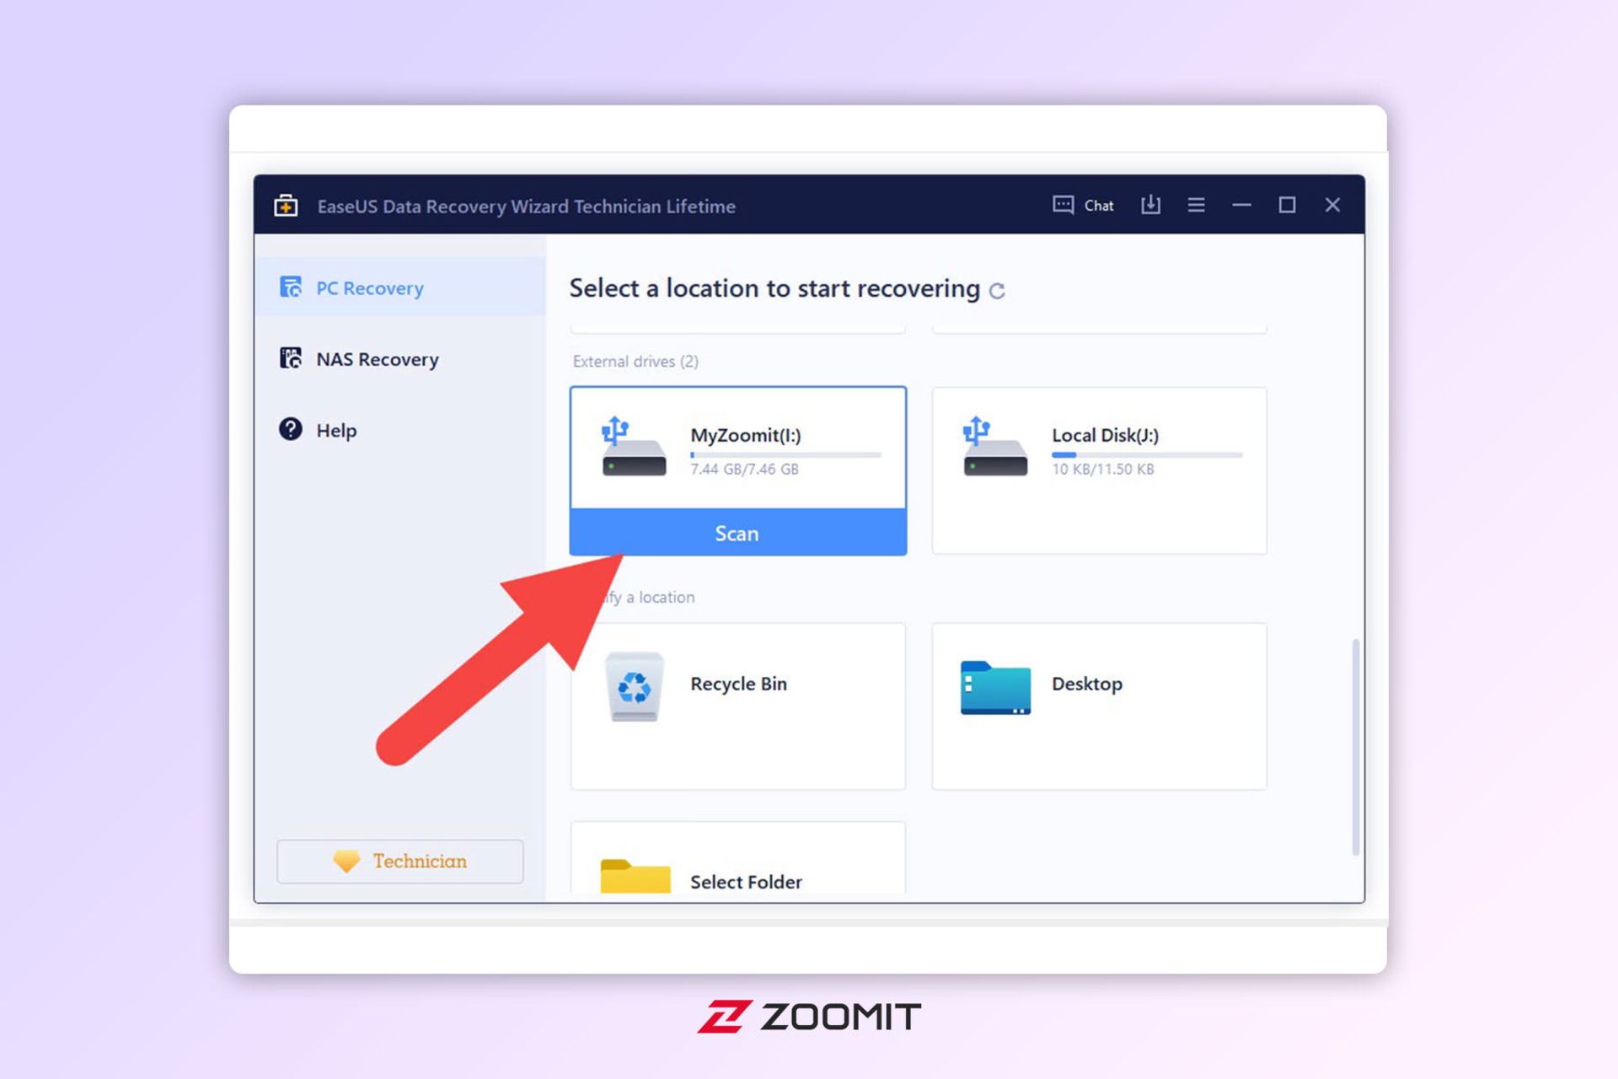Click the Chat label in title bar
Image resolution: width=1618 pixels, height=1079 pixels.
coord(1099,206)
